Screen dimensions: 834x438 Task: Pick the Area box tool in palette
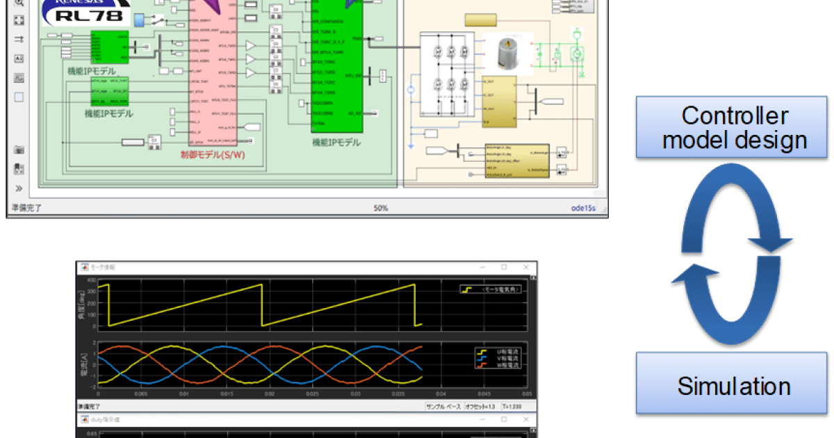coord(19,97)
